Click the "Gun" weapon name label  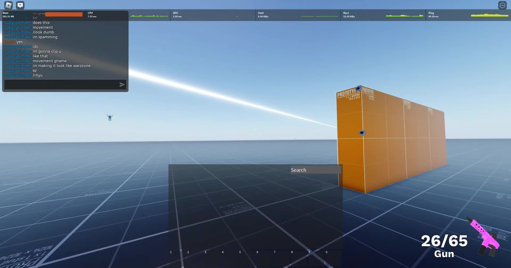pos(444,254)
